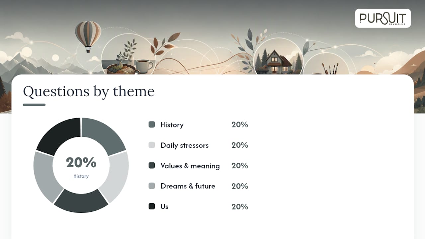Click the Values & meaning legend label

click(x=190, y=166)
